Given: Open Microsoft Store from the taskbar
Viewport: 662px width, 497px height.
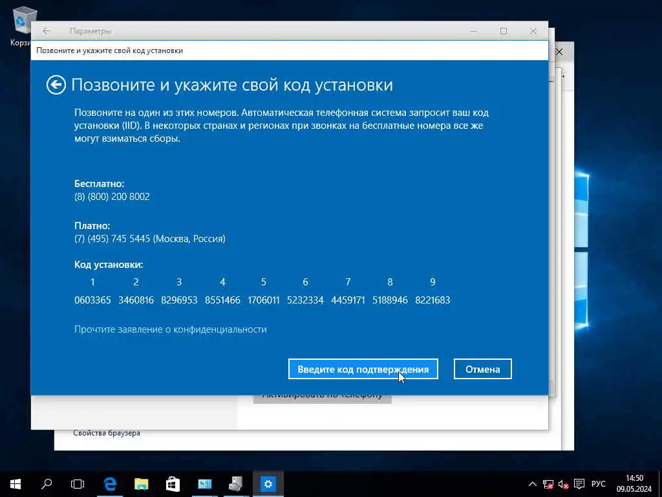Looking at the screenshot, I should (x=173, y=484).
